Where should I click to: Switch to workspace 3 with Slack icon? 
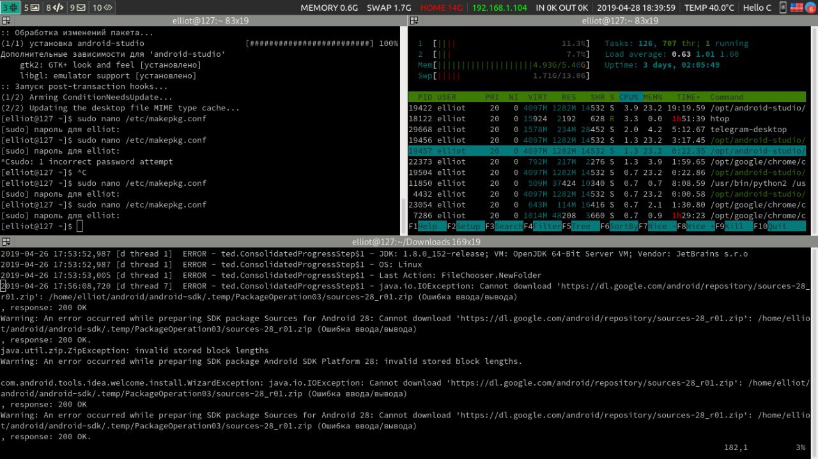[11, 8]
